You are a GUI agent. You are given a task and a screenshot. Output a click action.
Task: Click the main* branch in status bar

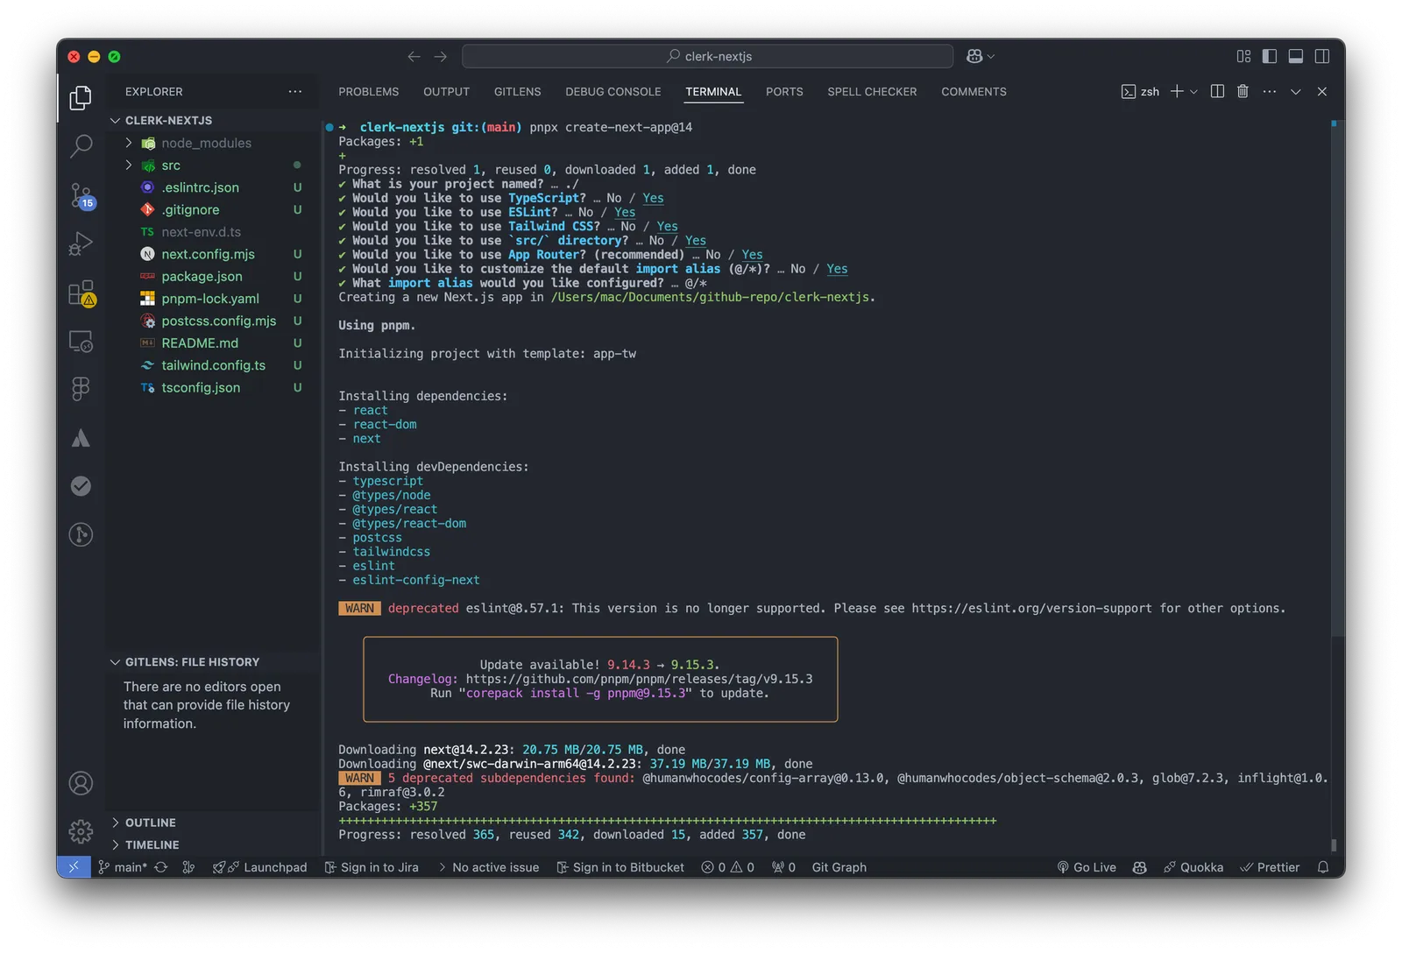(123, 867)
